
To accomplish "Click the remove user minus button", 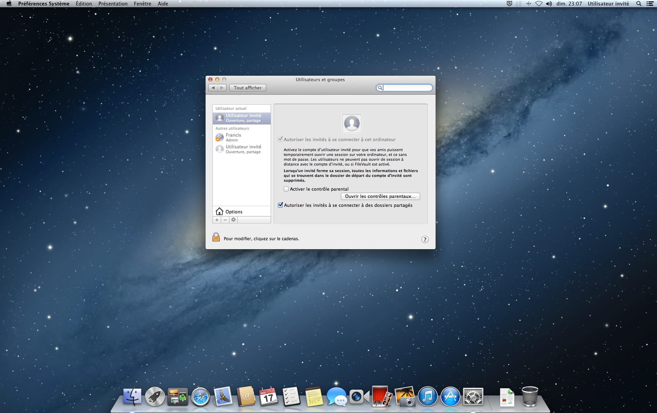I will pyautogui.click(x=225, y=220).
